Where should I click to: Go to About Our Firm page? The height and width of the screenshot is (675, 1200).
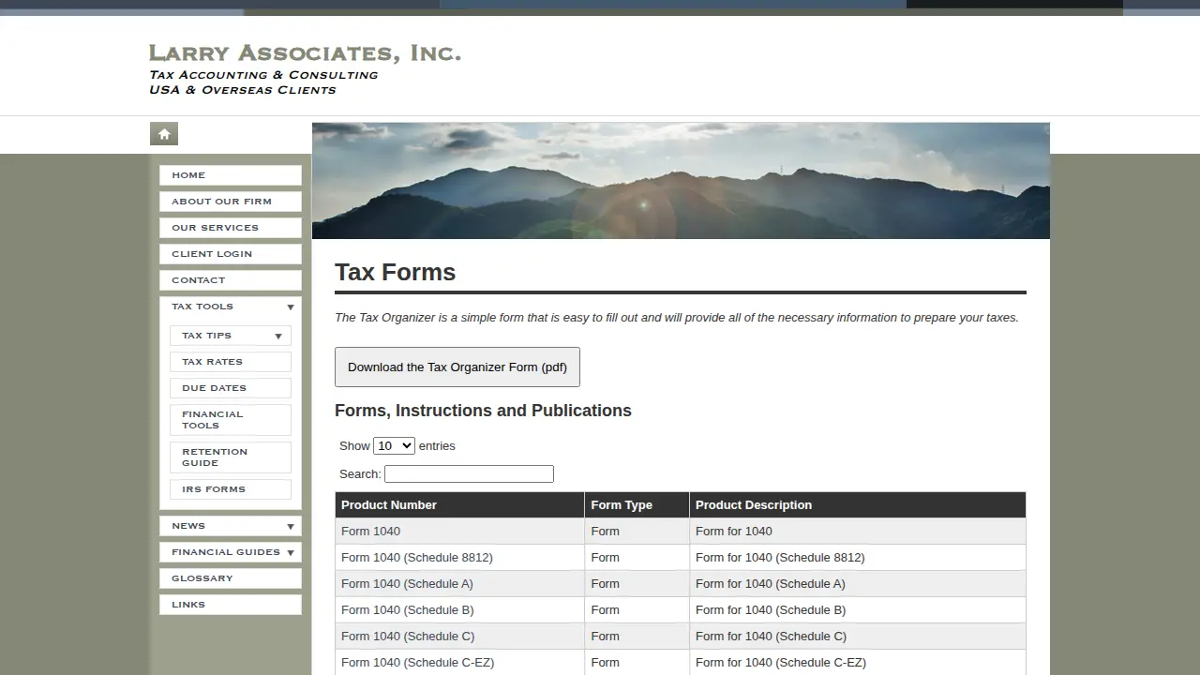point(231,202)
